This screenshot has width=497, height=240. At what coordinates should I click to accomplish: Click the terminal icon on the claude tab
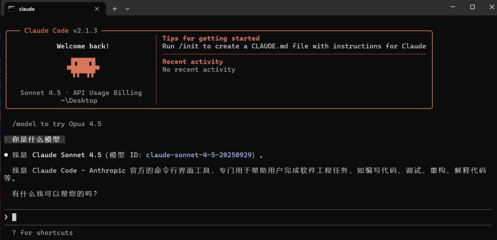[11, 9]
